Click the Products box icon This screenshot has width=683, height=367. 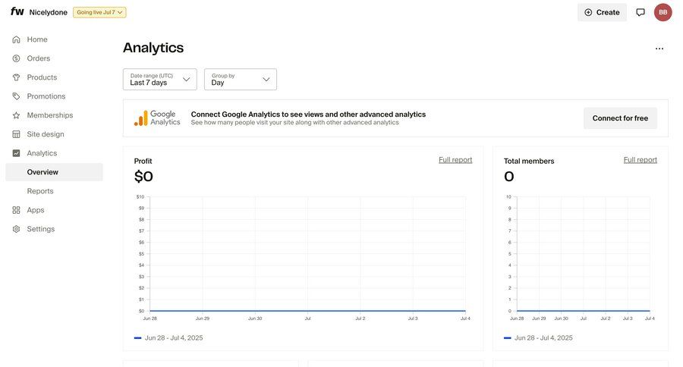pyautogui.click(x=17, y=77)
